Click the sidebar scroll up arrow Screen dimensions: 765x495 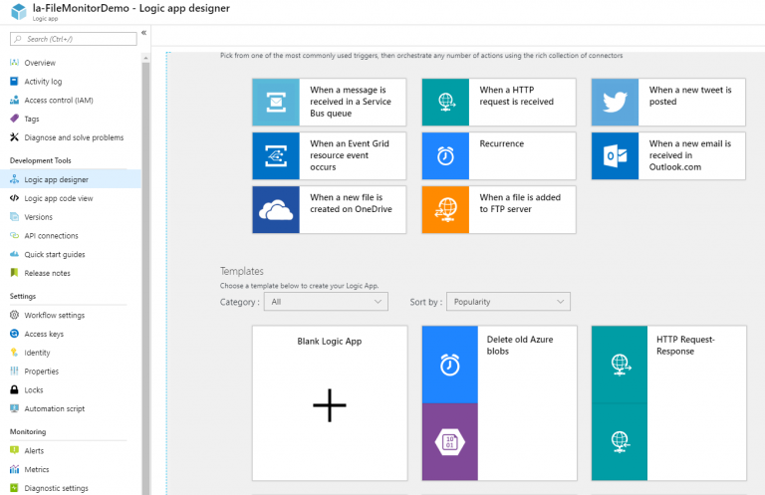coord(145,58)
